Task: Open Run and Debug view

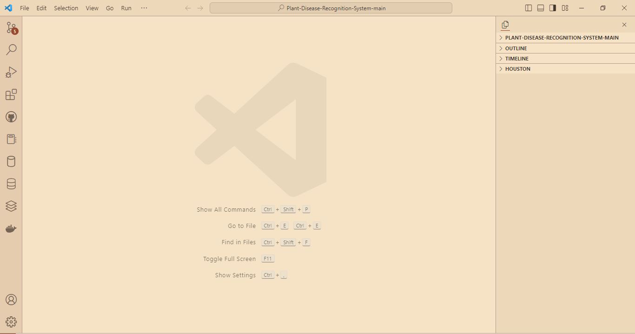Action: 11,72
